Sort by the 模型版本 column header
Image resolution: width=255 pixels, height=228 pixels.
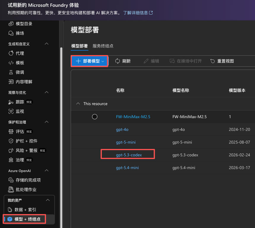pos(237,90)
